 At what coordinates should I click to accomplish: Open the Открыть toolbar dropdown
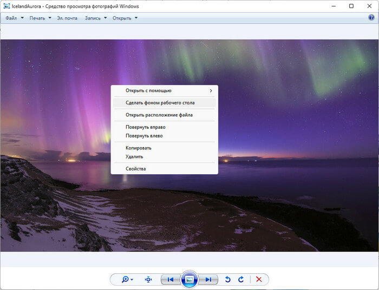125,18
